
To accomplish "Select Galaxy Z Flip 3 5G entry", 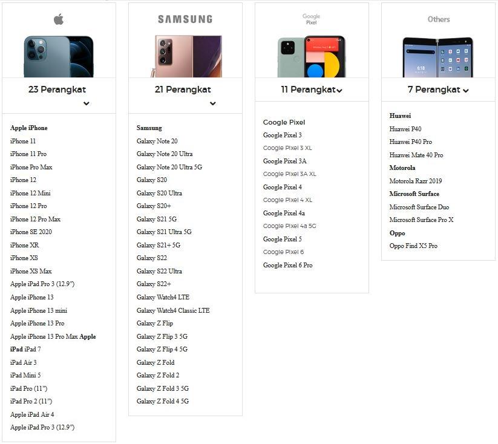I will [162, 336].
